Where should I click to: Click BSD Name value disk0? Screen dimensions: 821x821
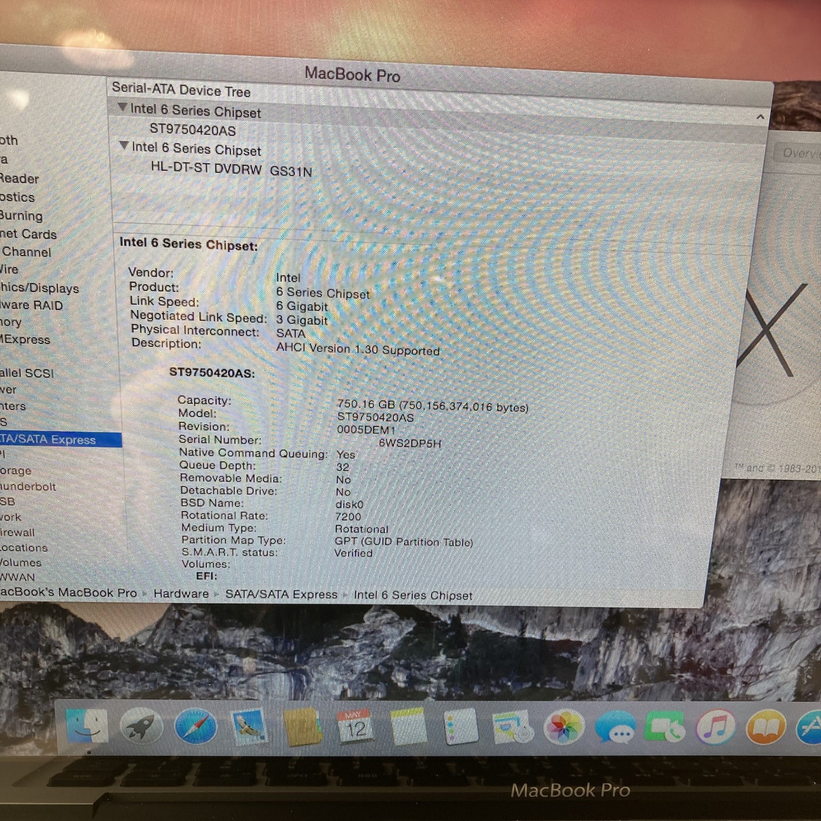click(349, 504)
